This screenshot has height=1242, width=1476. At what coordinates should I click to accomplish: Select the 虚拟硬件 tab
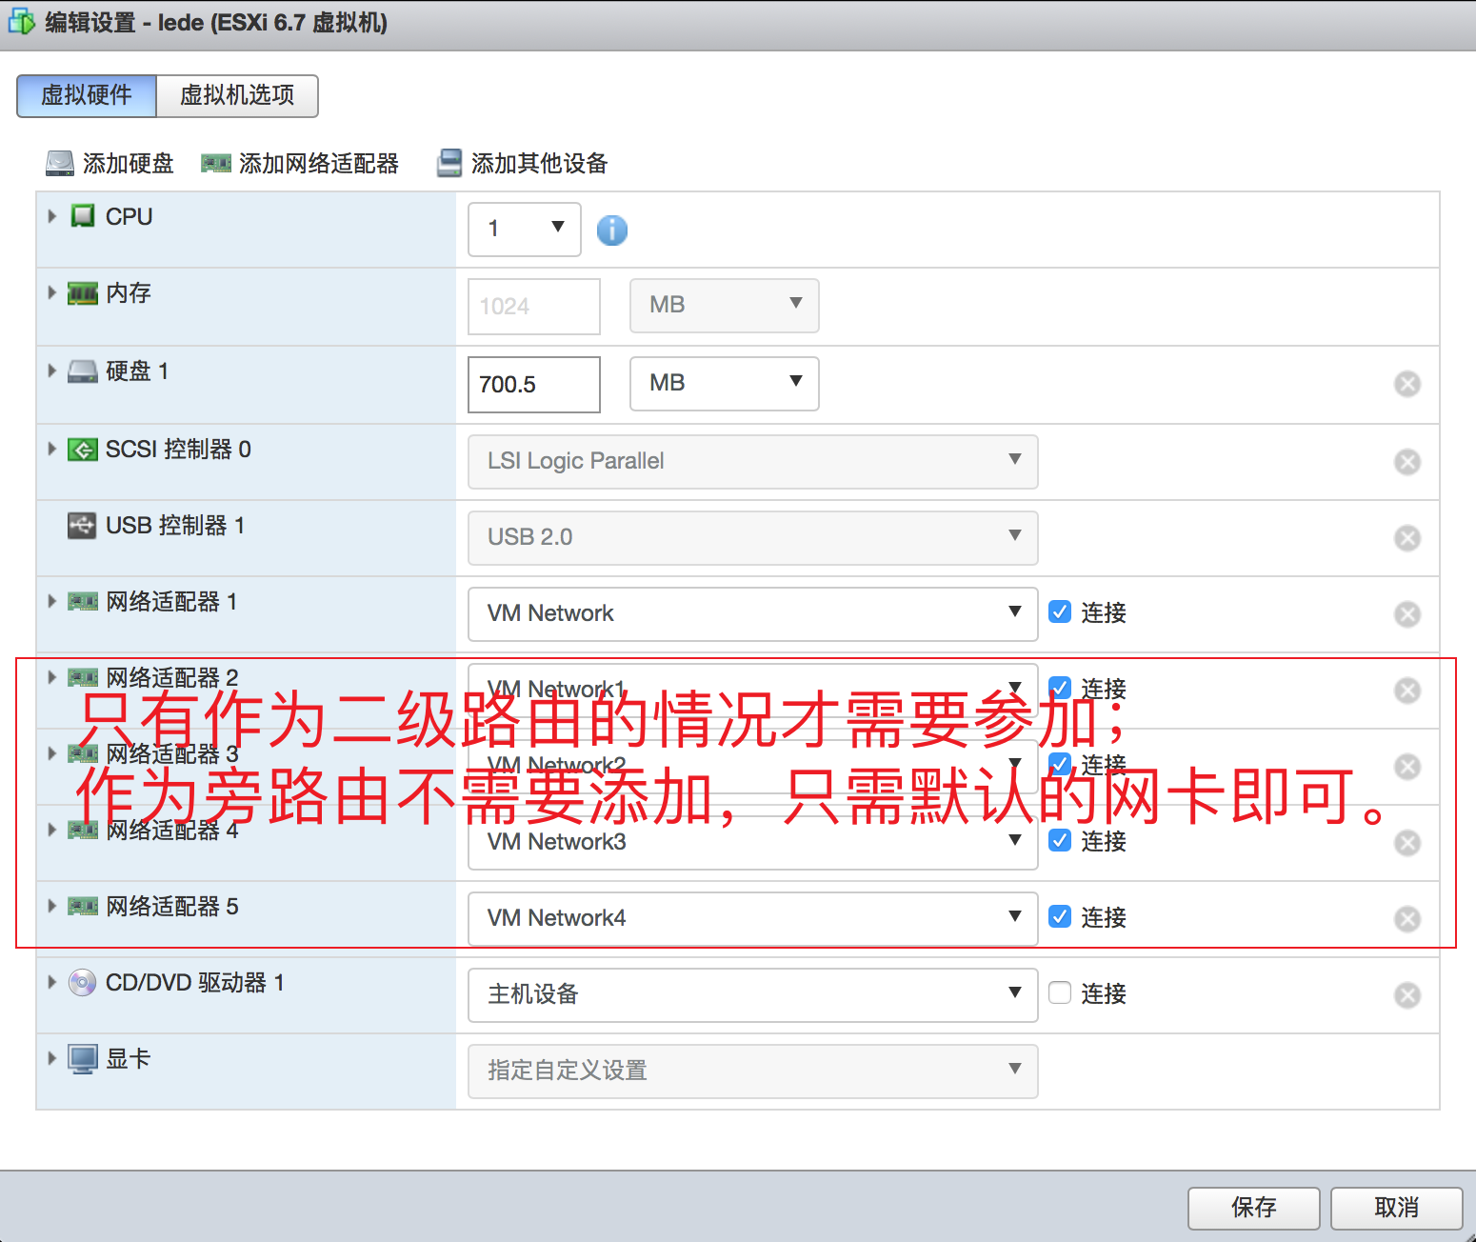86,95
